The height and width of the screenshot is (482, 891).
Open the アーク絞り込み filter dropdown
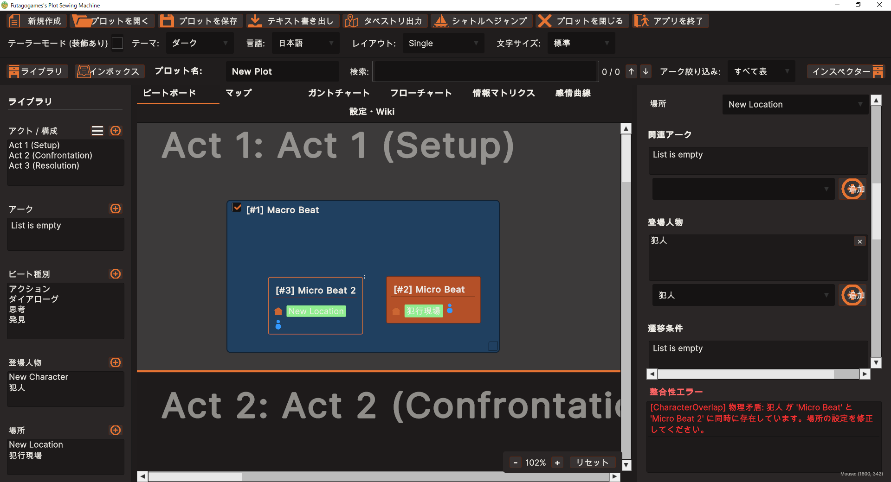(761, 71)
